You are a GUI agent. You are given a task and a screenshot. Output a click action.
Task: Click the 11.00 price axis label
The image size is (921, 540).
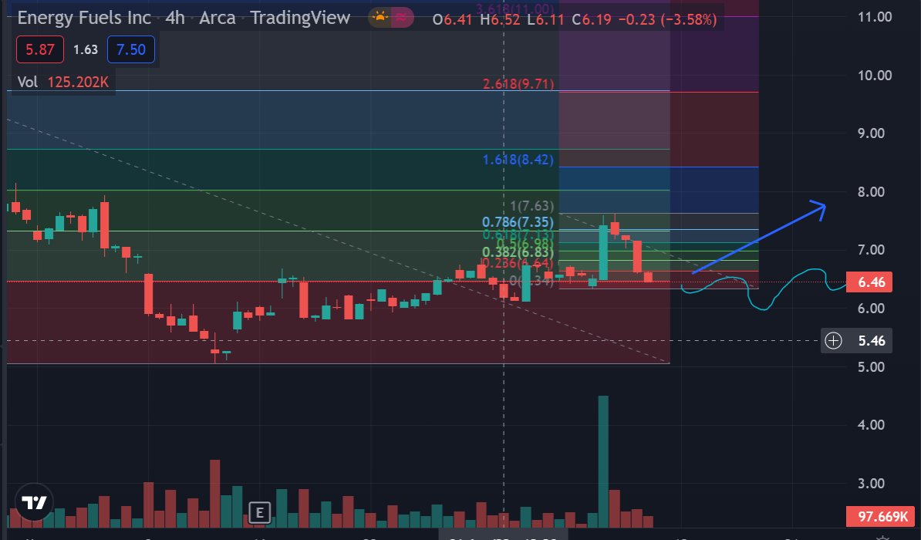pyautogui.click(x=875, y=17)
